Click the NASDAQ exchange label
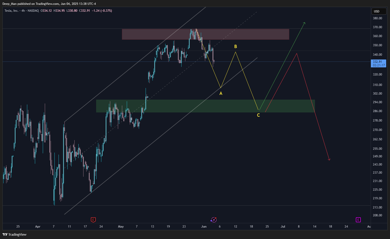Viewport: 390px width, 239px height. coord(33,11)
